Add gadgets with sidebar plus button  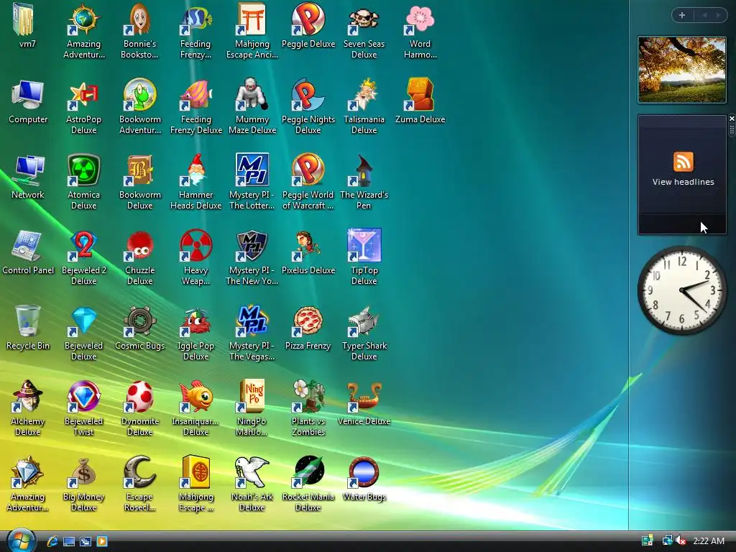(682, 15)
